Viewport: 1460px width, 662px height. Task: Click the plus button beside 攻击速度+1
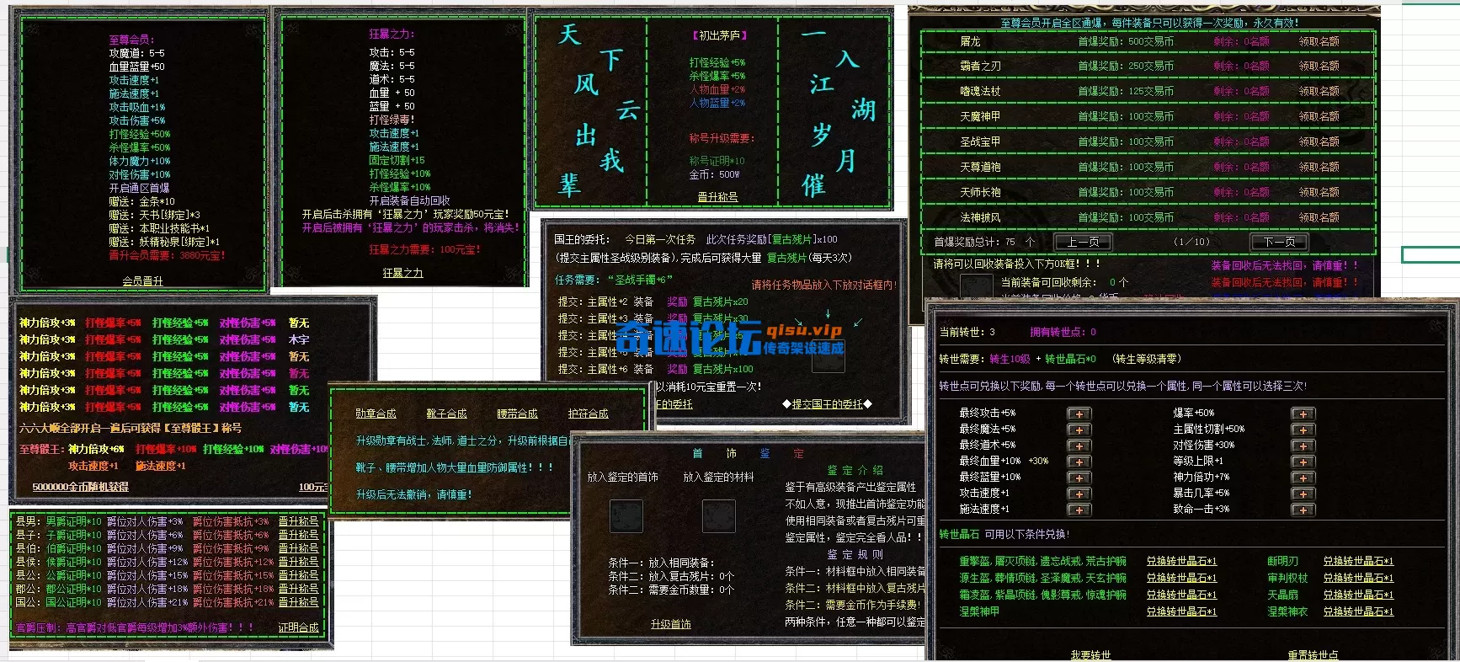click(x=1079, y=494)
